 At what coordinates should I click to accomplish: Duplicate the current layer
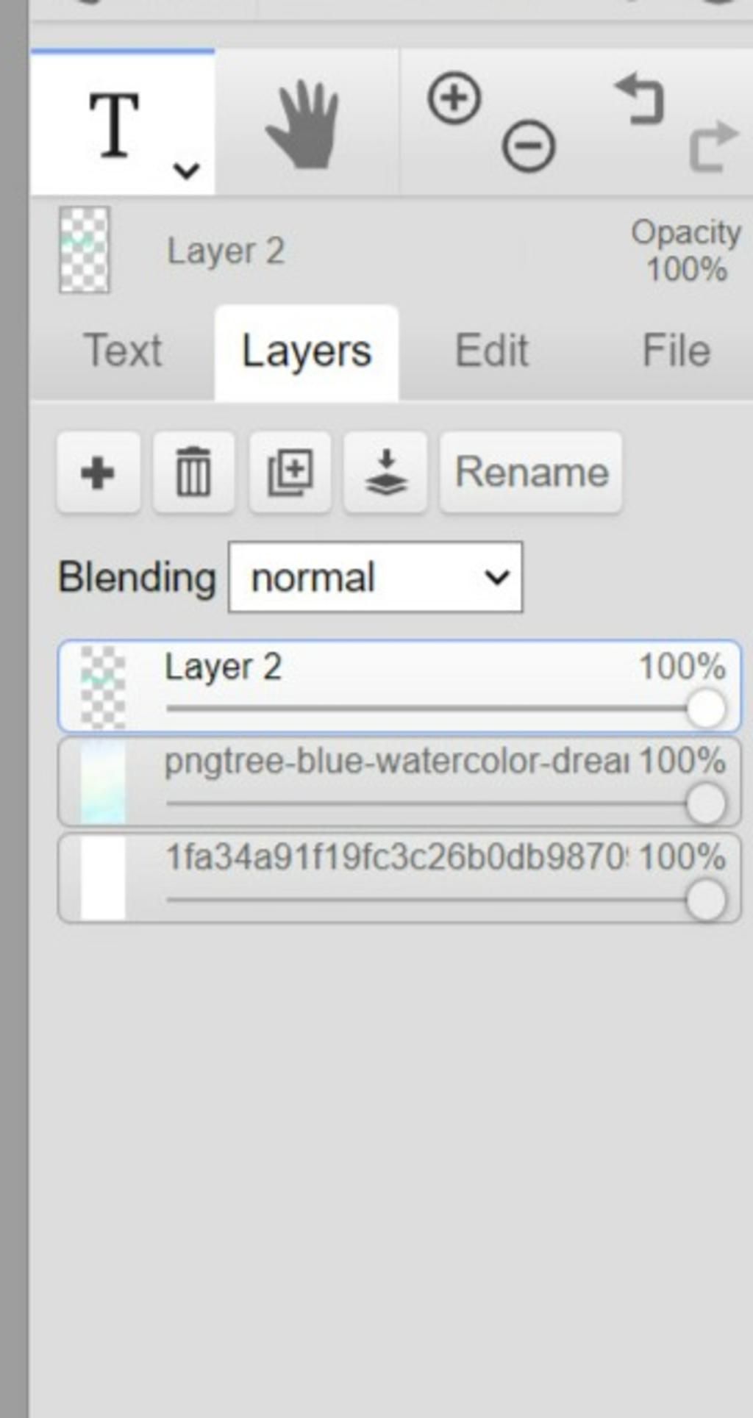(x=290, y=472)
